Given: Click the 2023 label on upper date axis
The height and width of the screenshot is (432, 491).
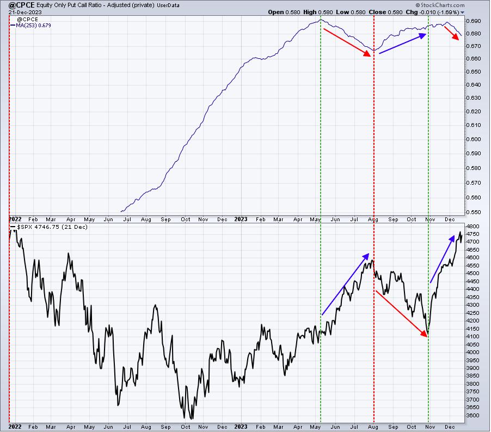Looking at the screenshot, I should pos(241,220).
